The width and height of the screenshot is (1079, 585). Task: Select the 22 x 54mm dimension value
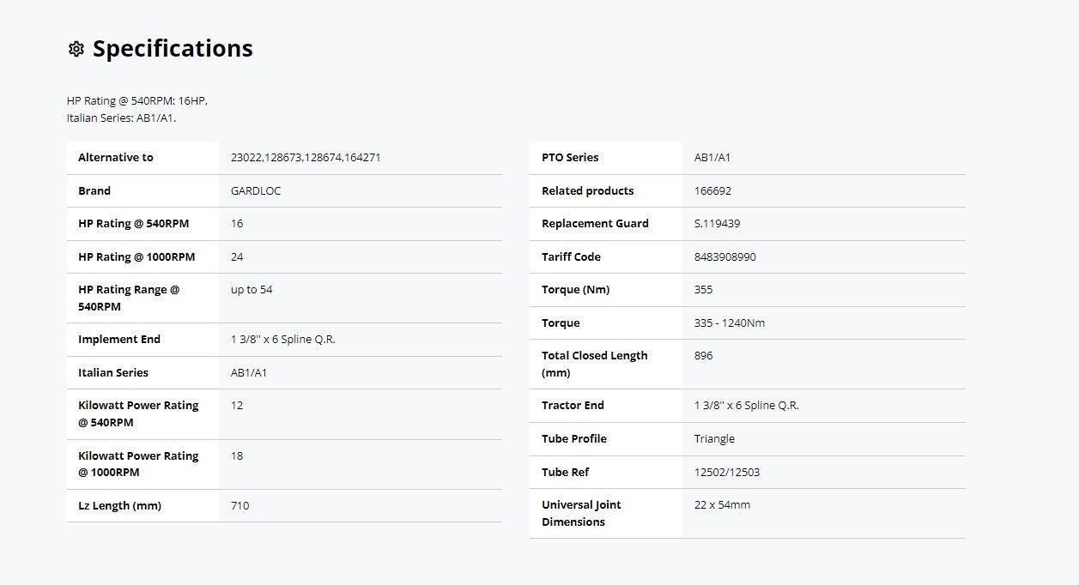point(722,505)
